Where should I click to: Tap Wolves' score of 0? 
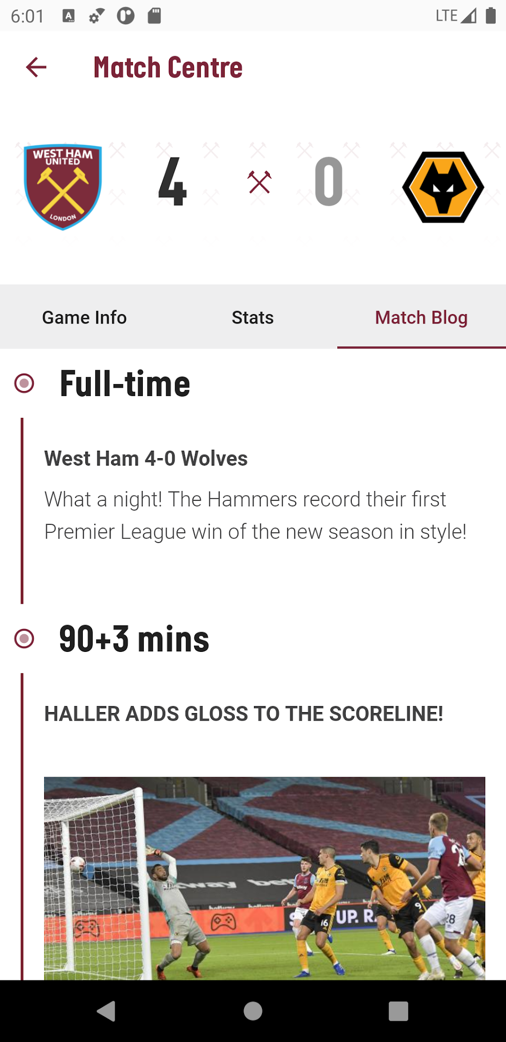329,181
